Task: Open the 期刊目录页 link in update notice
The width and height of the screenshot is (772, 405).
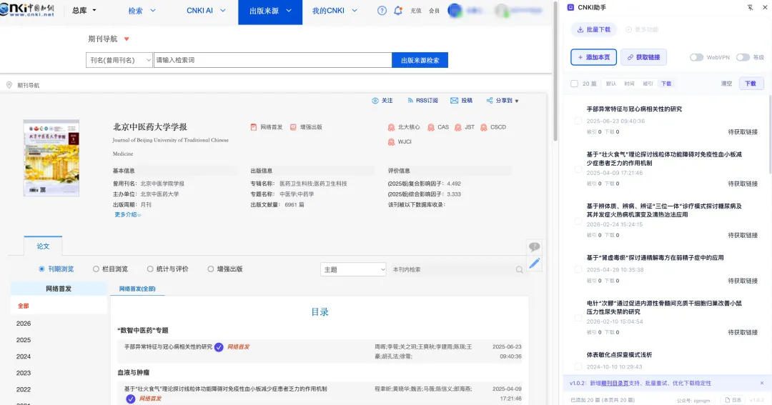Action: click(x=615, y=383)
